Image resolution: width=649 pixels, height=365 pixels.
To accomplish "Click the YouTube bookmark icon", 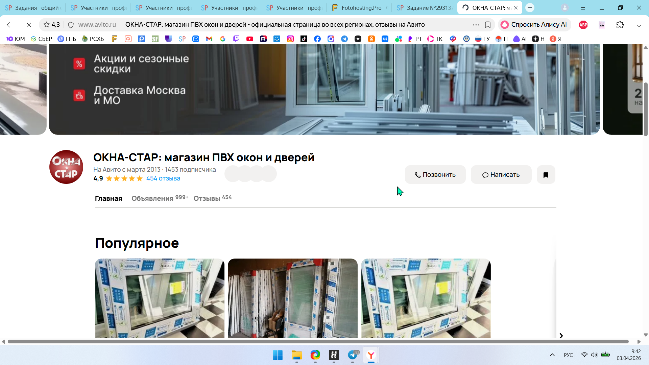I will click(x=250, y=39).
